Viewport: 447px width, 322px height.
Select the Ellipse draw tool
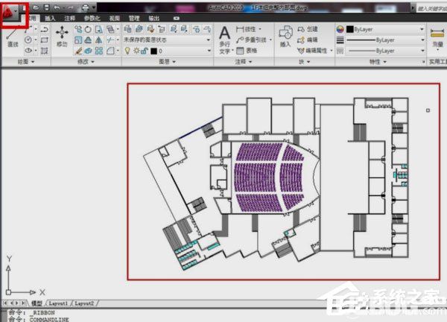point(28,51)
